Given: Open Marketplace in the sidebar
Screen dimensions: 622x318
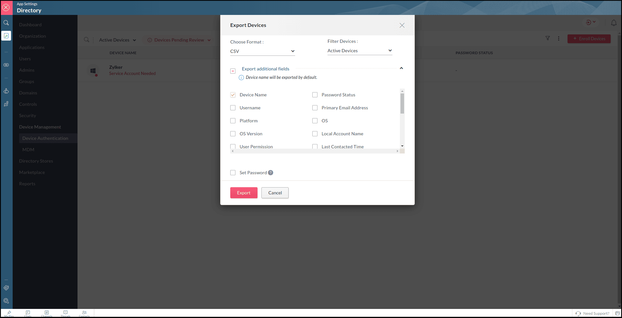Looking at the screenshot, I should coord(32,172).
